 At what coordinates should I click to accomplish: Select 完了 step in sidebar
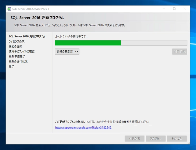[x=11, y=67]
